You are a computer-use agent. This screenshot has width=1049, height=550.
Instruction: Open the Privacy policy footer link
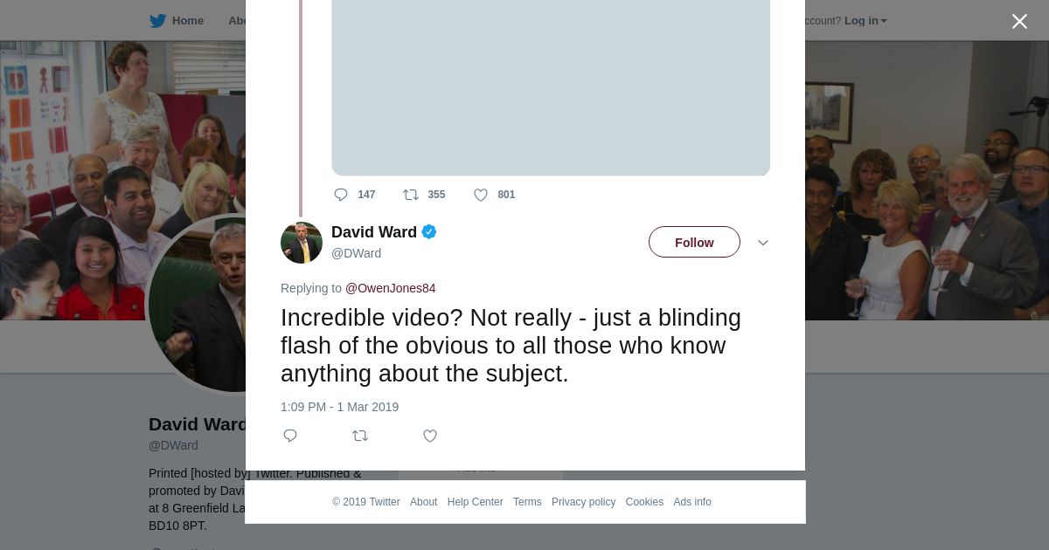583,502
